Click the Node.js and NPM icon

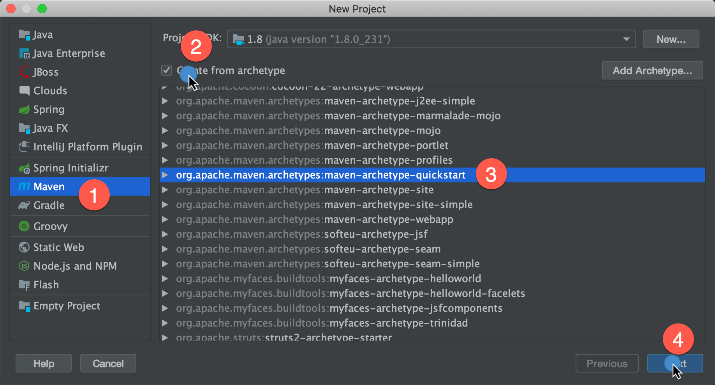(x=24, y=266)
